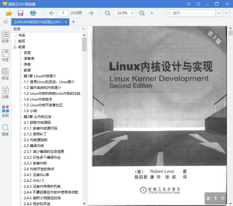
Task: Toggle full screen mode in the title bar
Action: click(x=198, y=4)
